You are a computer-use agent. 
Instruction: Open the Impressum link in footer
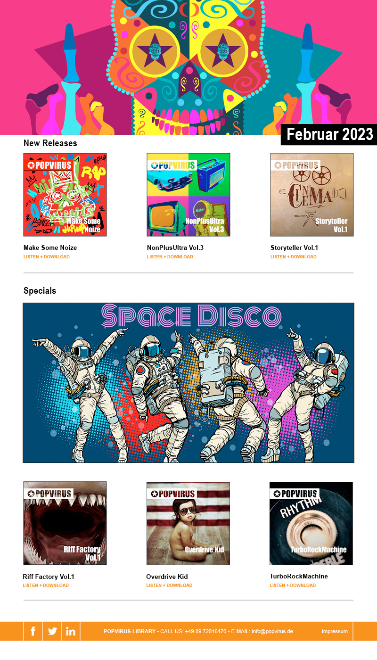pyautogui.click(x=335, y=631)
